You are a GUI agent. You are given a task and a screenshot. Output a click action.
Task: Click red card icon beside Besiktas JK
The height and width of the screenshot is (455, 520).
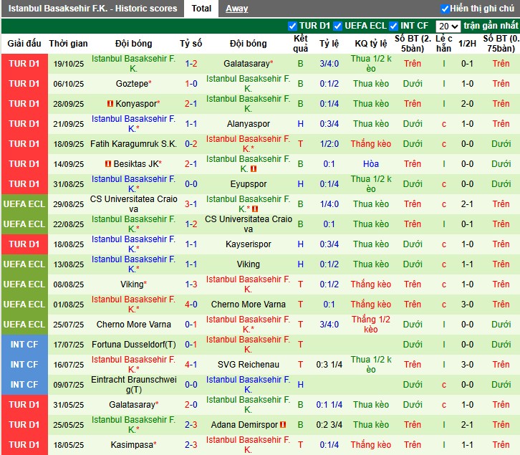[x=108, y=163]
